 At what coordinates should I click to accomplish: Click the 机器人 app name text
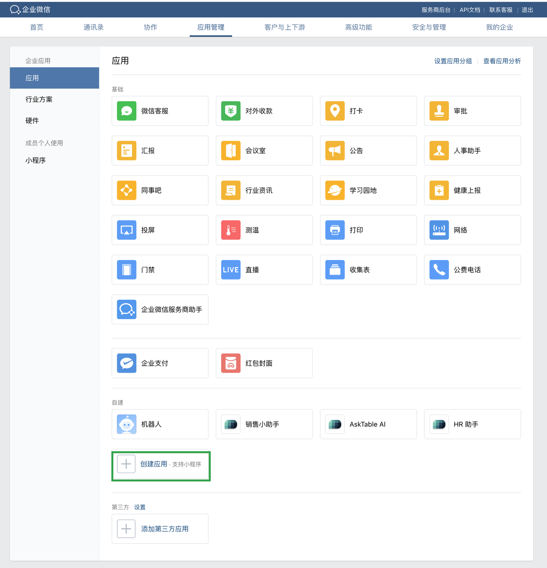tap(151, 424)
